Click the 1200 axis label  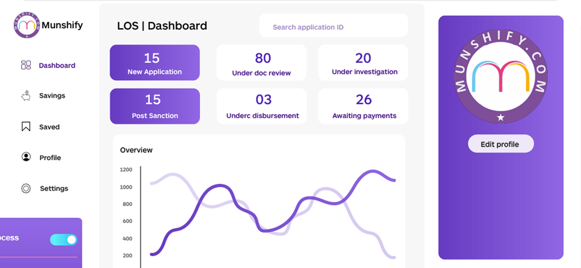(x=126, y=169)
